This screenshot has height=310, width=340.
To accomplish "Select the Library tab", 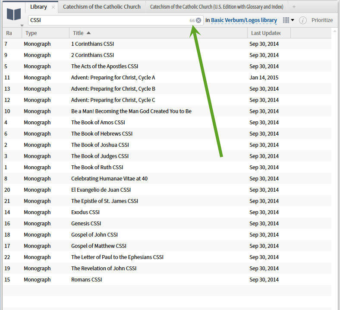I will click(x=38, y=7).
